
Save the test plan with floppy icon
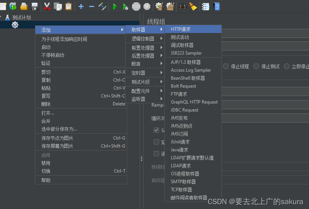pyautogui.click(x=35, y=6)
